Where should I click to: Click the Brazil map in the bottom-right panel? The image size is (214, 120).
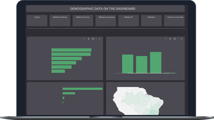pyautogui.click(x=138, y=101)
